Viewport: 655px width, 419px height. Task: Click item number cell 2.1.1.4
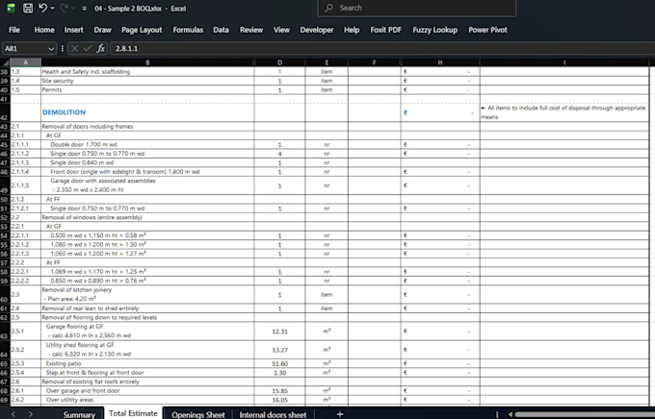(25, 172)
